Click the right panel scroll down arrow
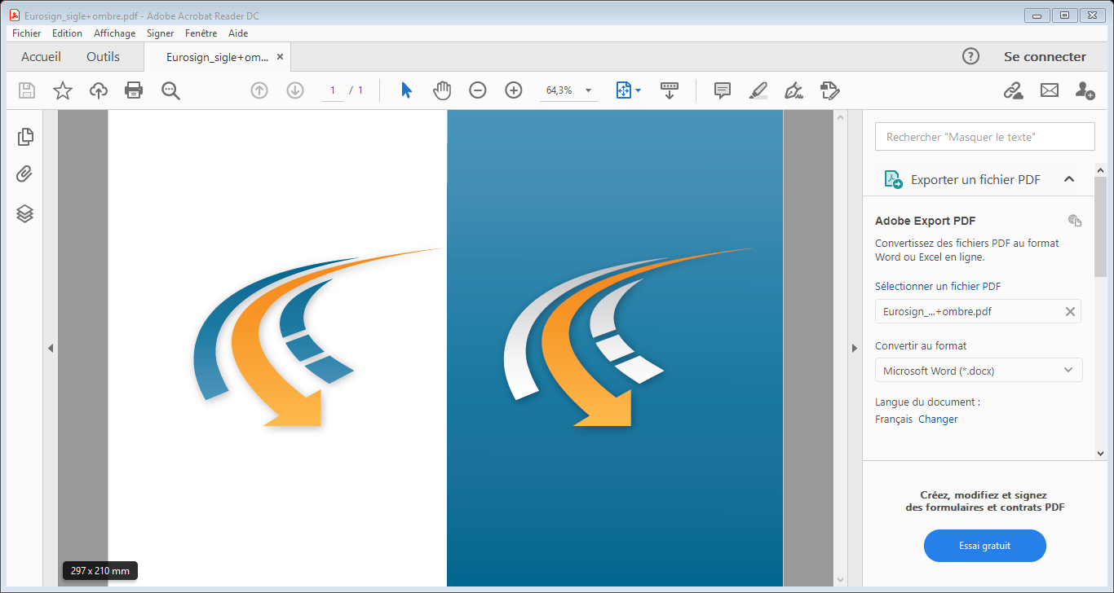Viewport: 1114px width, 593px height. pos(1100,453)
